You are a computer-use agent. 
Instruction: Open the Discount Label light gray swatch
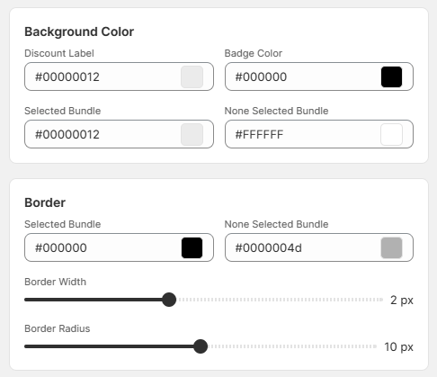(192, 76)
